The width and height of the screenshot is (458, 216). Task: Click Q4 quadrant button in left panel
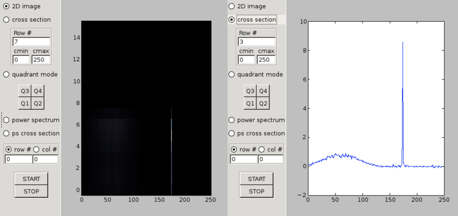click(38, 91)
